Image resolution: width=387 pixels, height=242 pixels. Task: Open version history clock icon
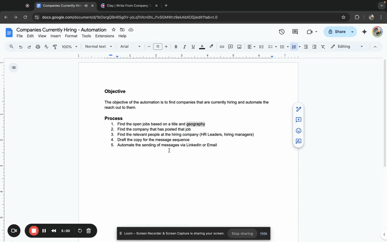(282, 32)
